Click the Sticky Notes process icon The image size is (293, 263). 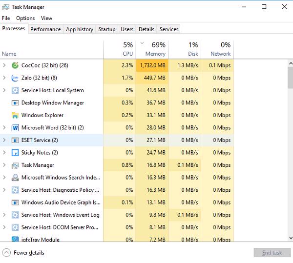point(15,153)
